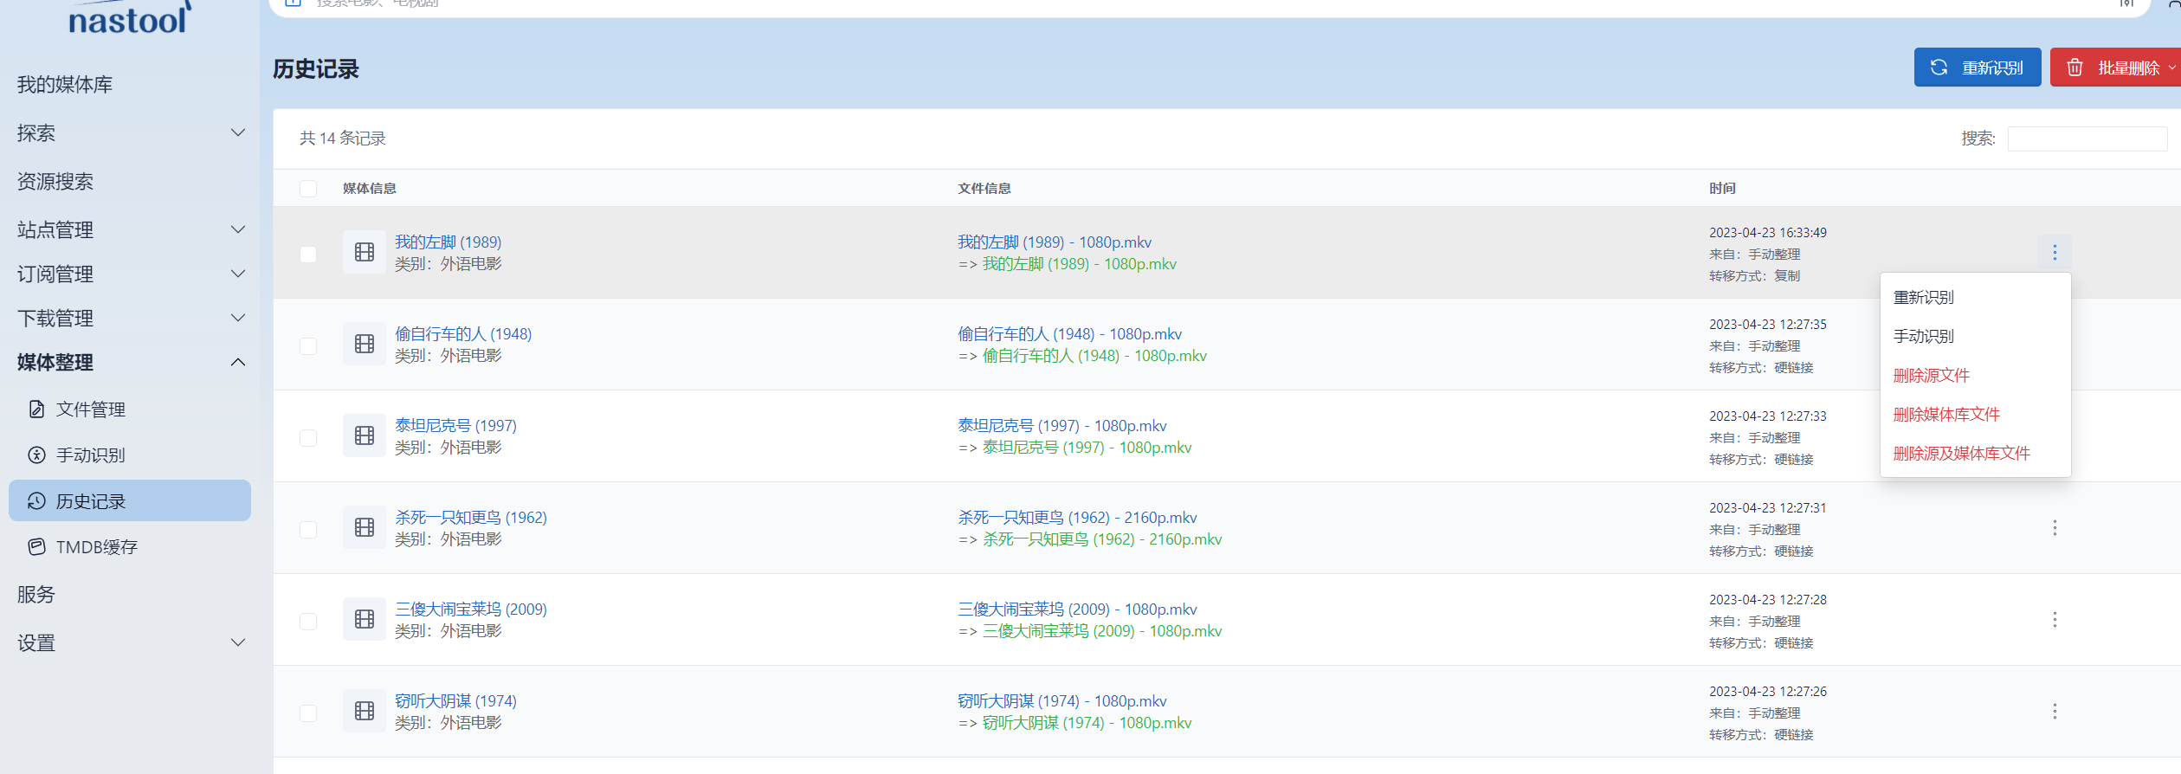Image resolution: width=2181 pixels, height=774 pixels.
Task: Click source file 我的左脚 (1989) - 1080p.mkv
Action: [1055, 242]
